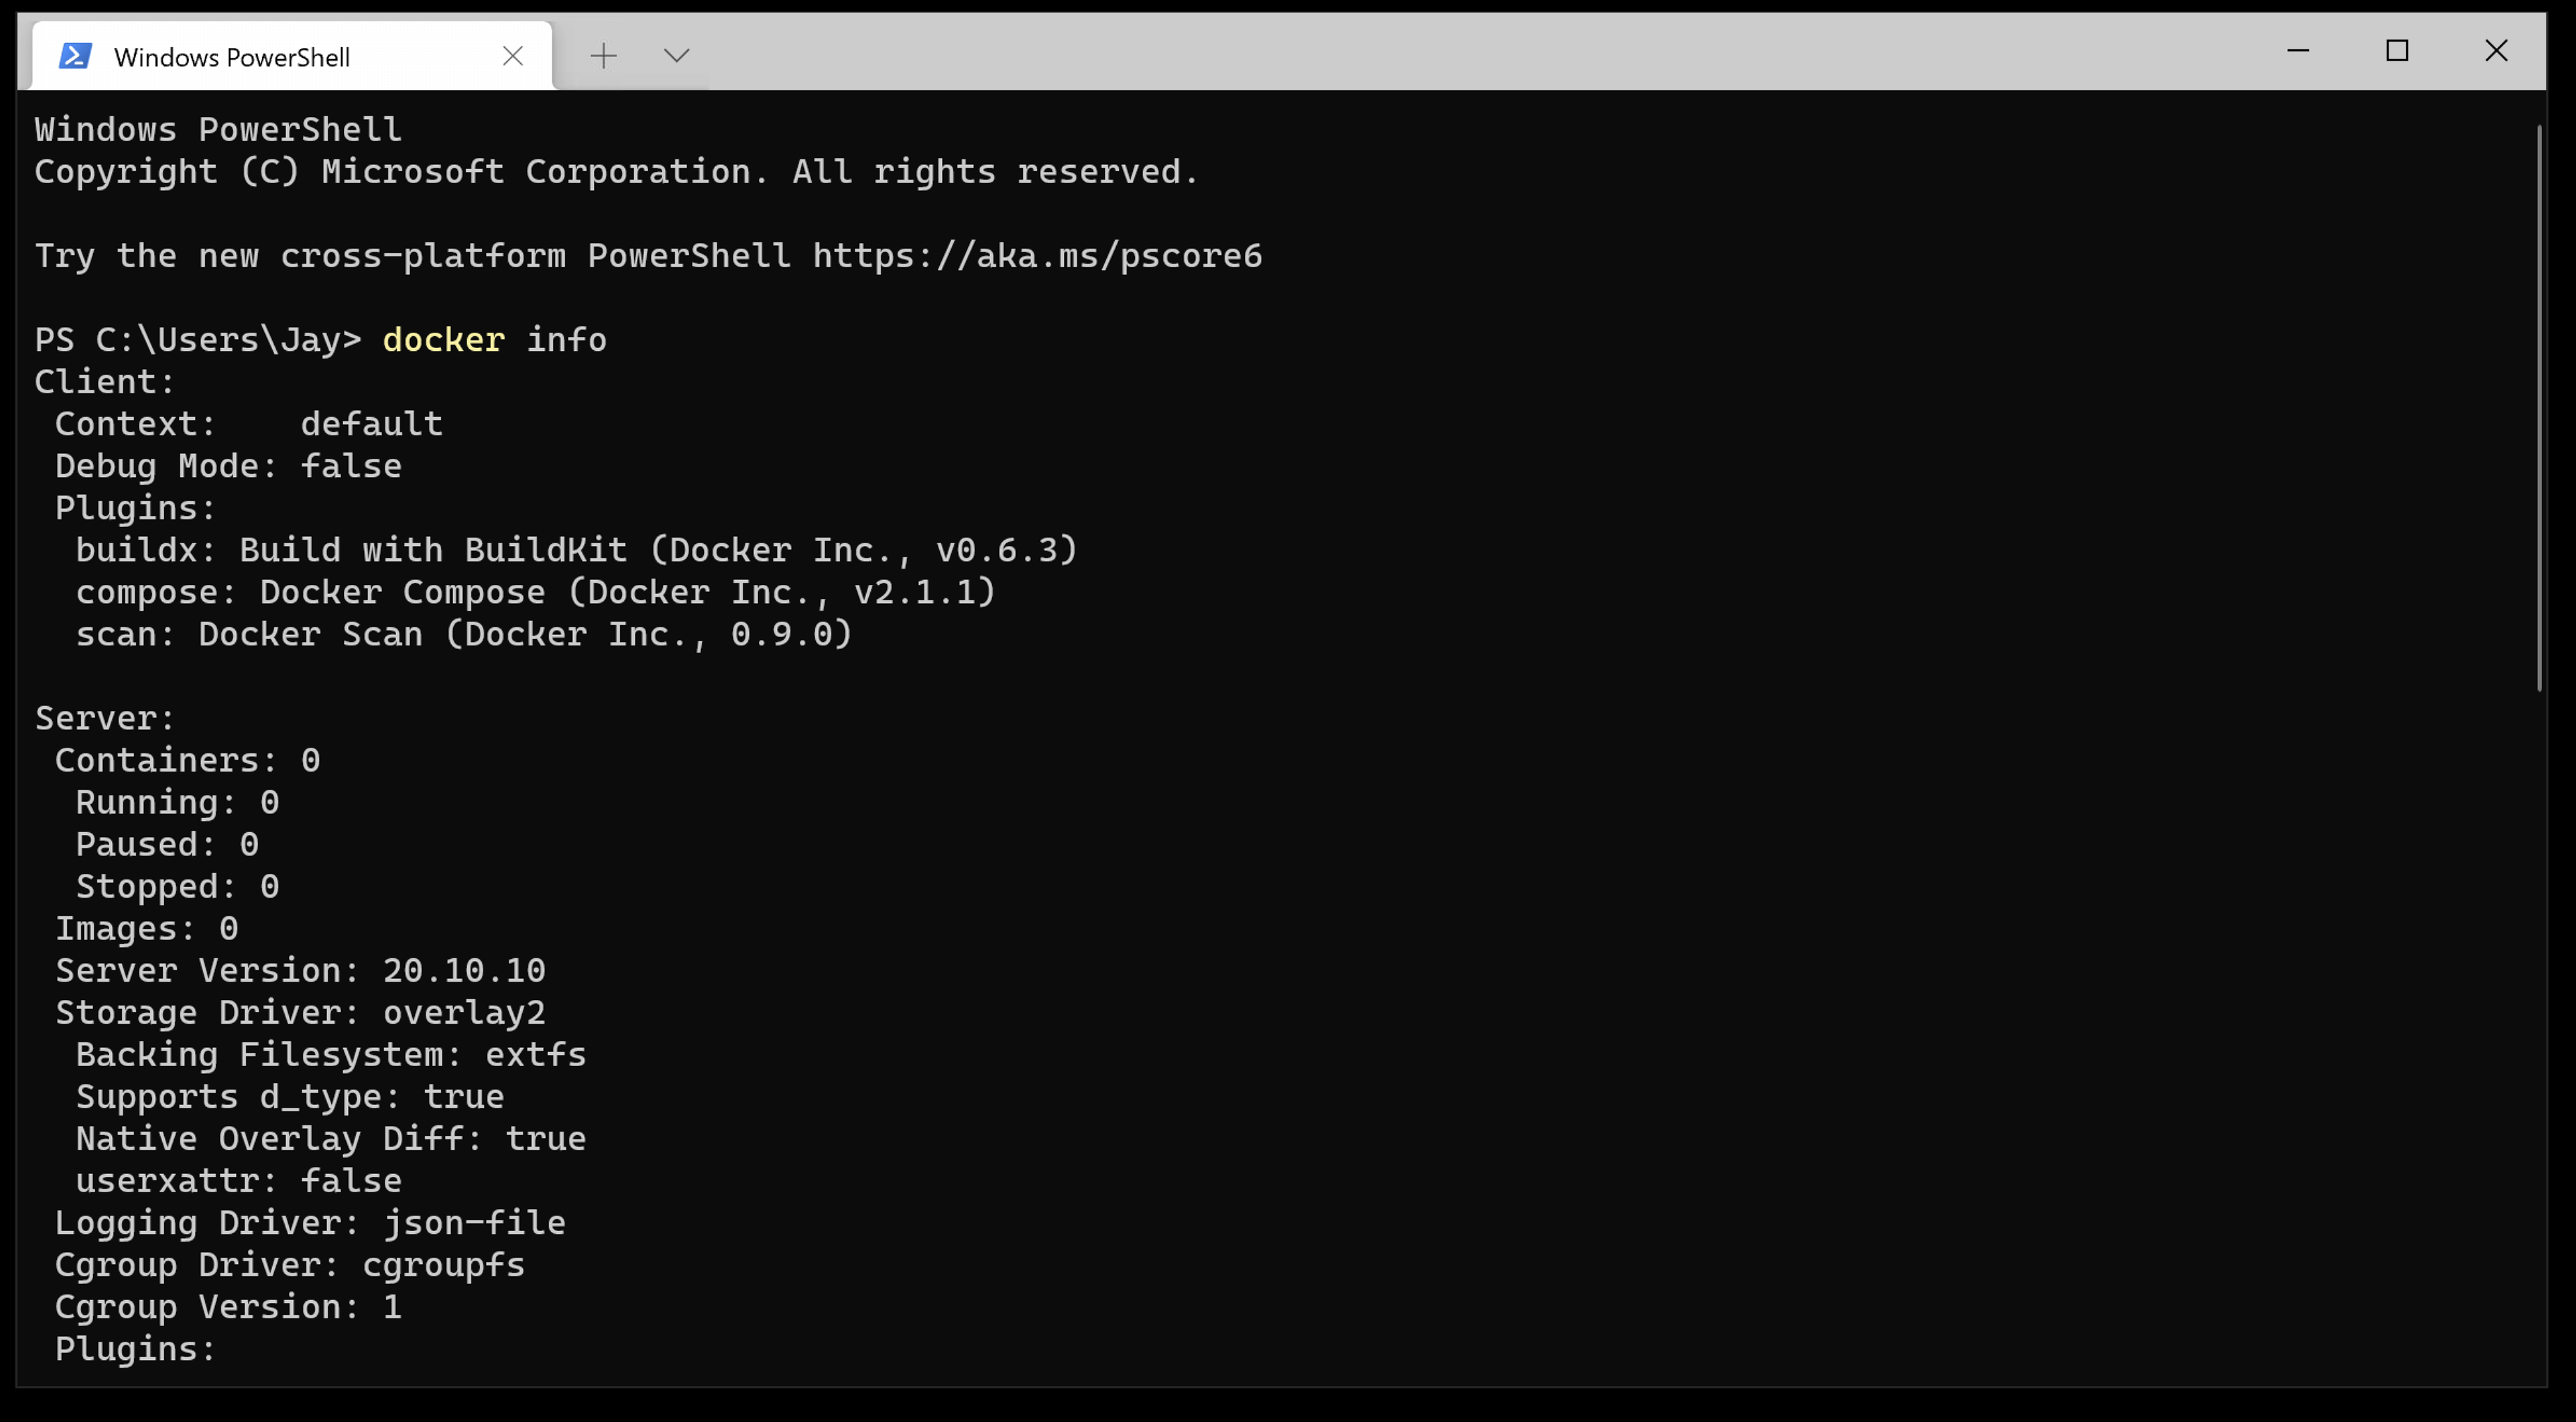Click the yellow docker command text
The image size is (2576, 1422).
pos(443,339)
